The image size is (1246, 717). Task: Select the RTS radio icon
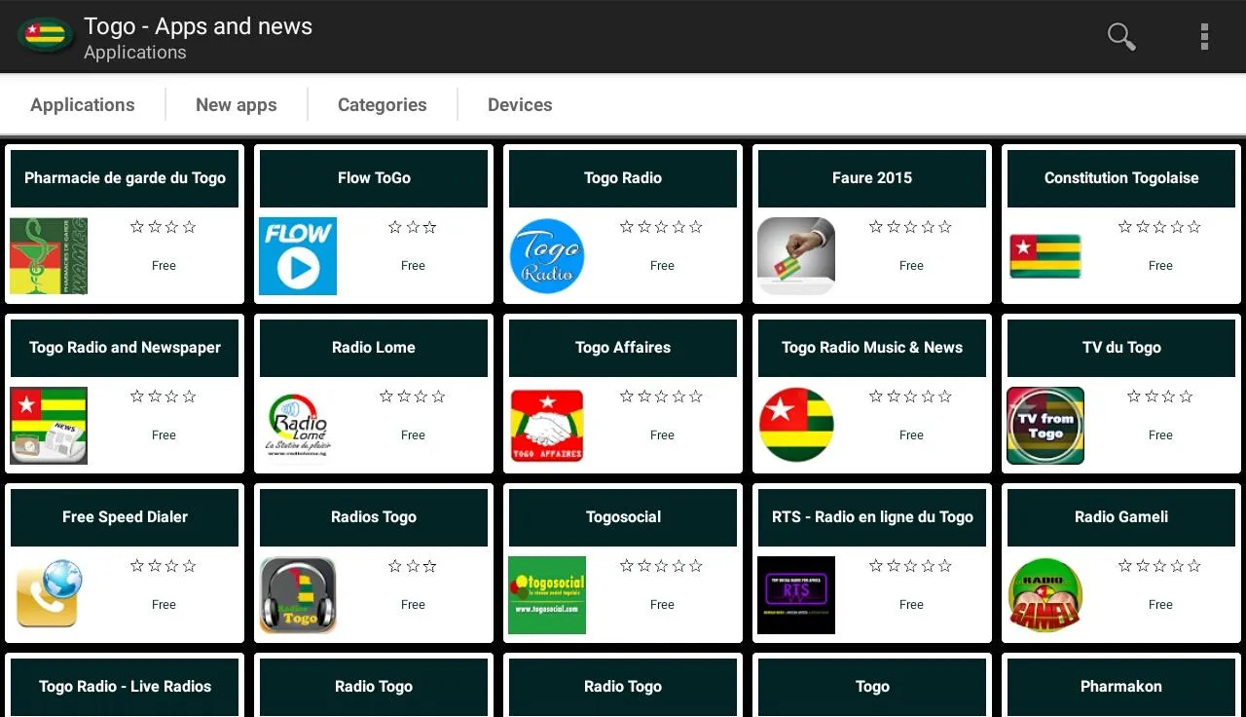796,595
